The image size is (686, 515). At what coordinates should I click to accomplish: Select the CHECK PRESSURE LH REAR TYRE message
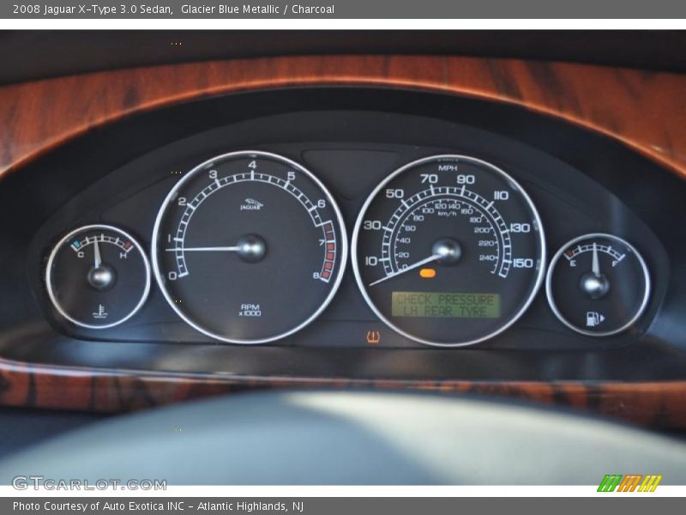coord(445,306)
